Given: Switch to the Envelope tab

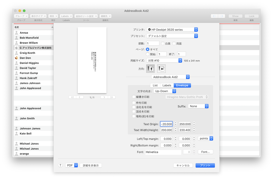Looking at the screenshot, I should point(182,85).
